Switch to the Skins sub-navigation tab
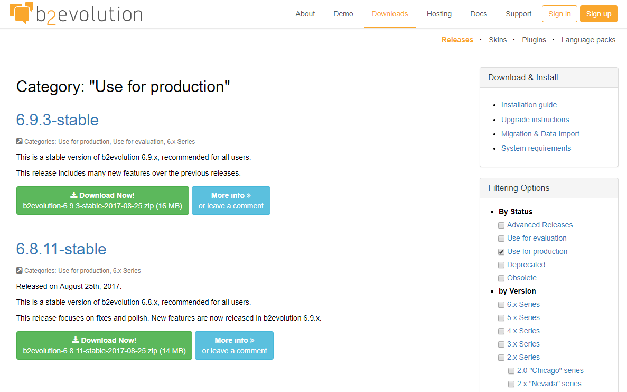Screen dimensions: 627x392 click(498, 40)
